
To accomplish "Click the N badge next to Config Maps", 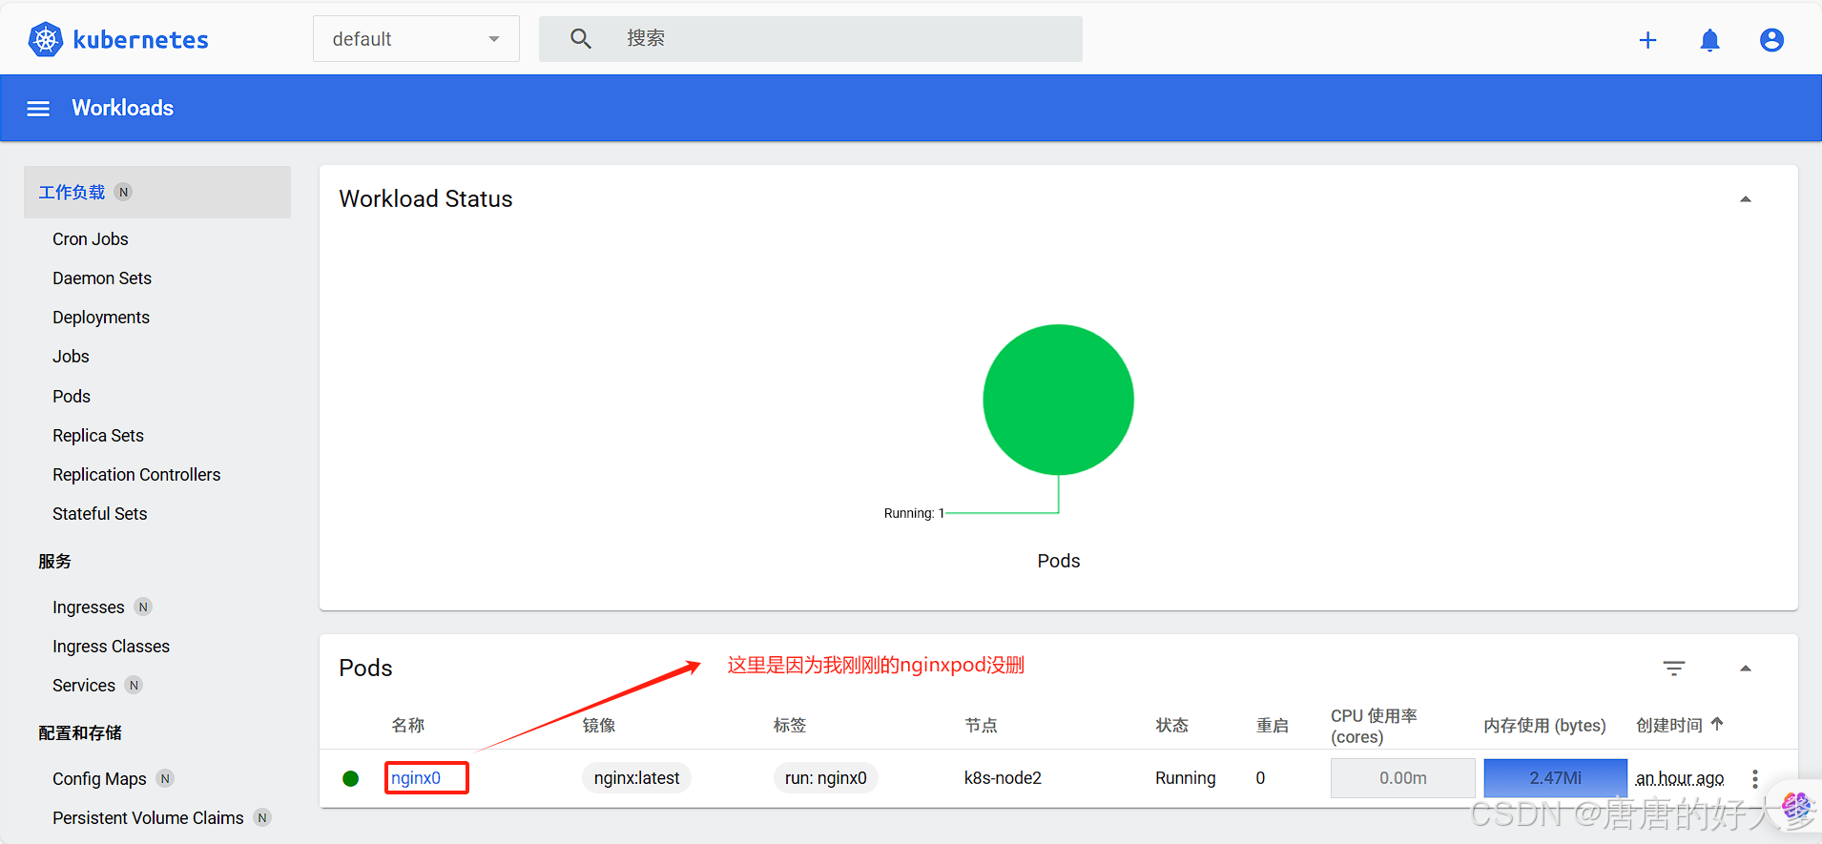I will point(165,779).
